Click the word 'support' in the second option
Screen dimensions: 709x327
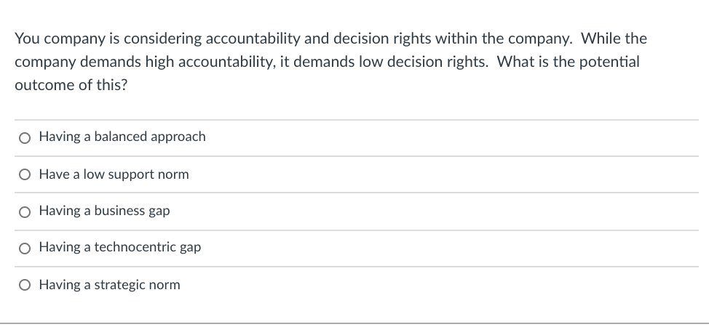130,174
